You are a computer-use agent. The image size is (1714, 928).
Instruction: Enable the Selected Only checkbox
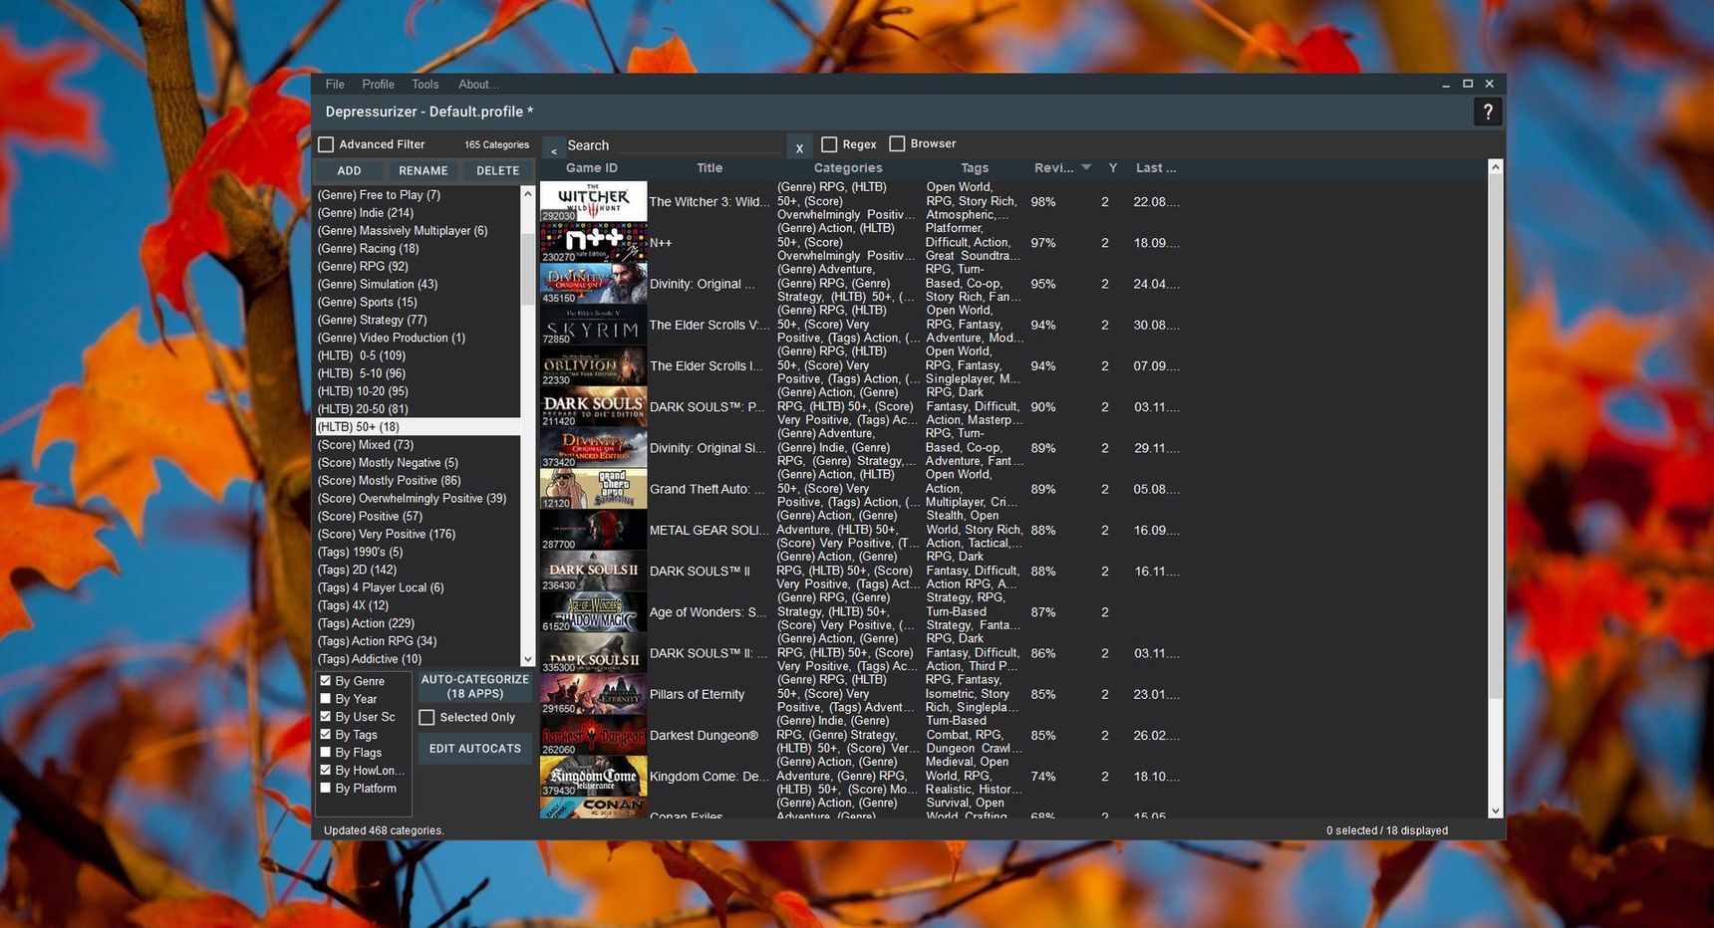(428, 717)
